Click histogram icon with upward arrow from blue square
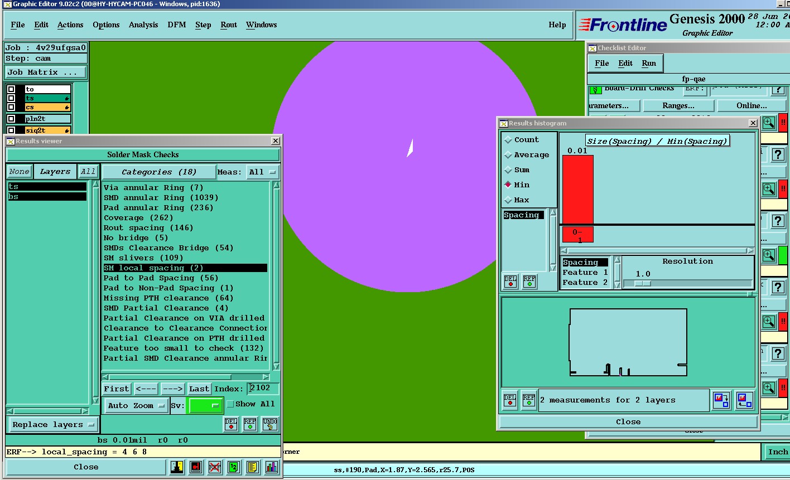The width and height of the screenshot is (790, 480). (x=745, y=400)
